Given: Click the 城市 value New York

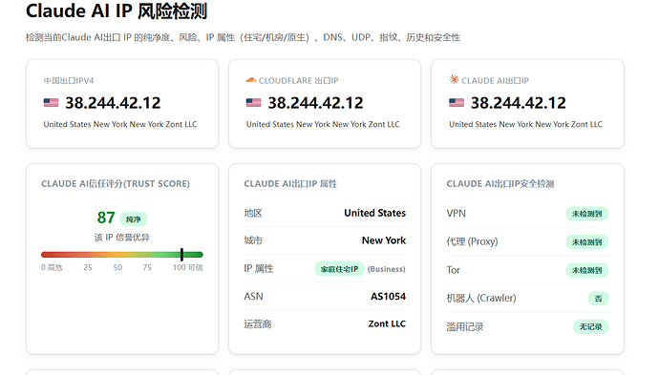Looking at the screenshot, I should [x=384, y=240].
